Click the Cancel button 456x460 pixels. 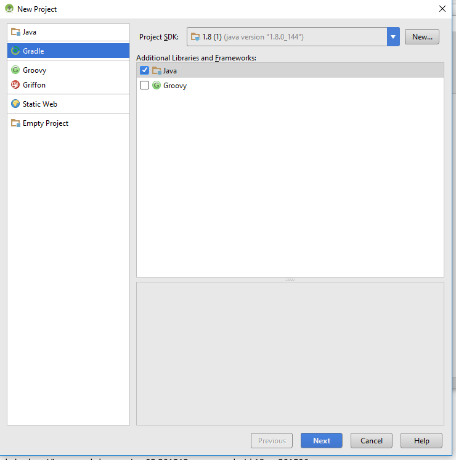tap(371, 440)
